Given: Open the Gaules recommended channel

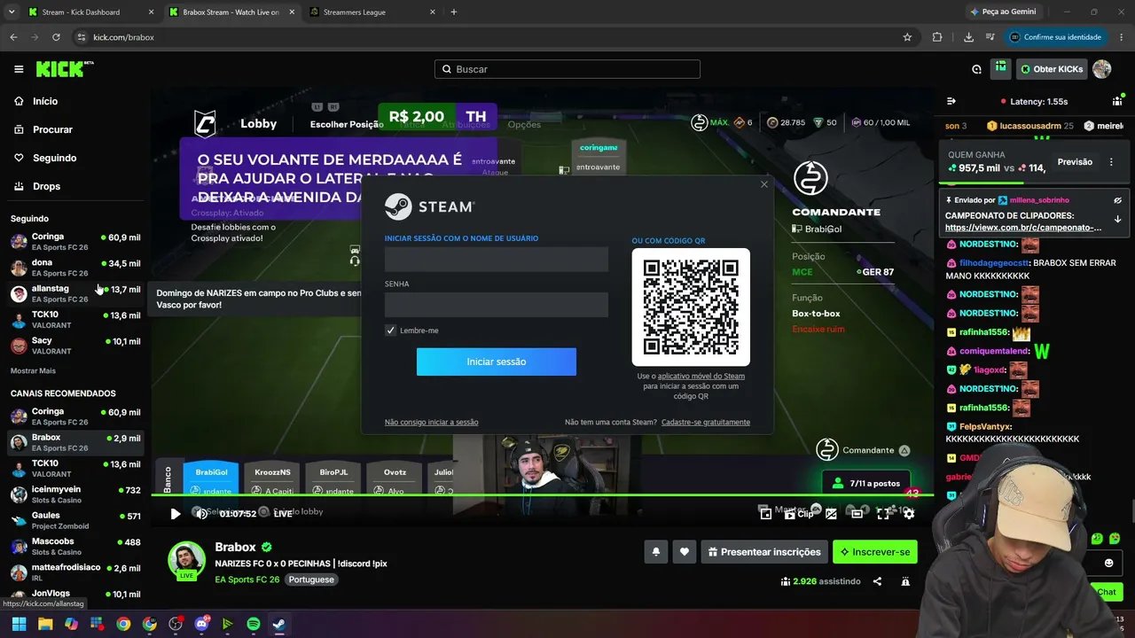Looking at the screenshot, I should (x=75, y=520).
